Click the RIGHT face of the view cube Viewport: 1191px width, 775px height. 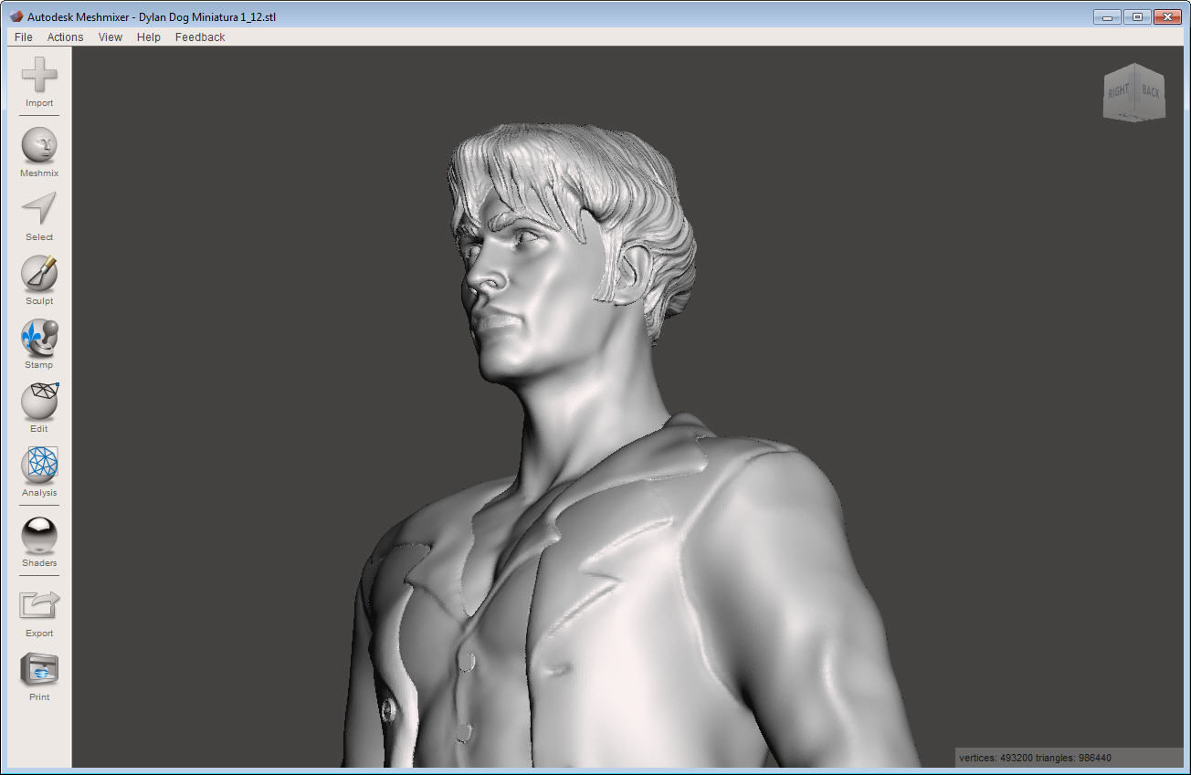(1119, 91)
